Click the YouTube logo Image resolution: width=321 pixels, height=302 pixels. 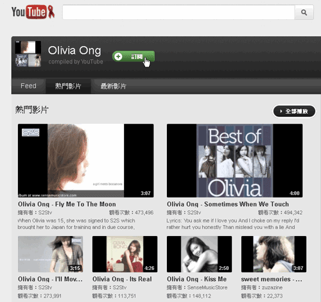[x=30, y=12]
